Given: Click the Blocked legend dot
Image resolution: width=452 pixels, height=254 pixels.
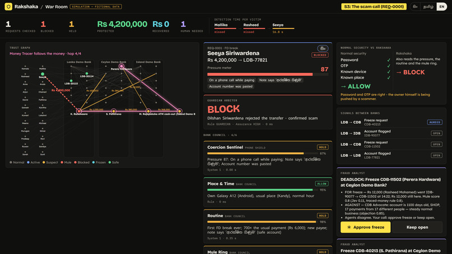Looking at the screenshot, I should 75,162.
